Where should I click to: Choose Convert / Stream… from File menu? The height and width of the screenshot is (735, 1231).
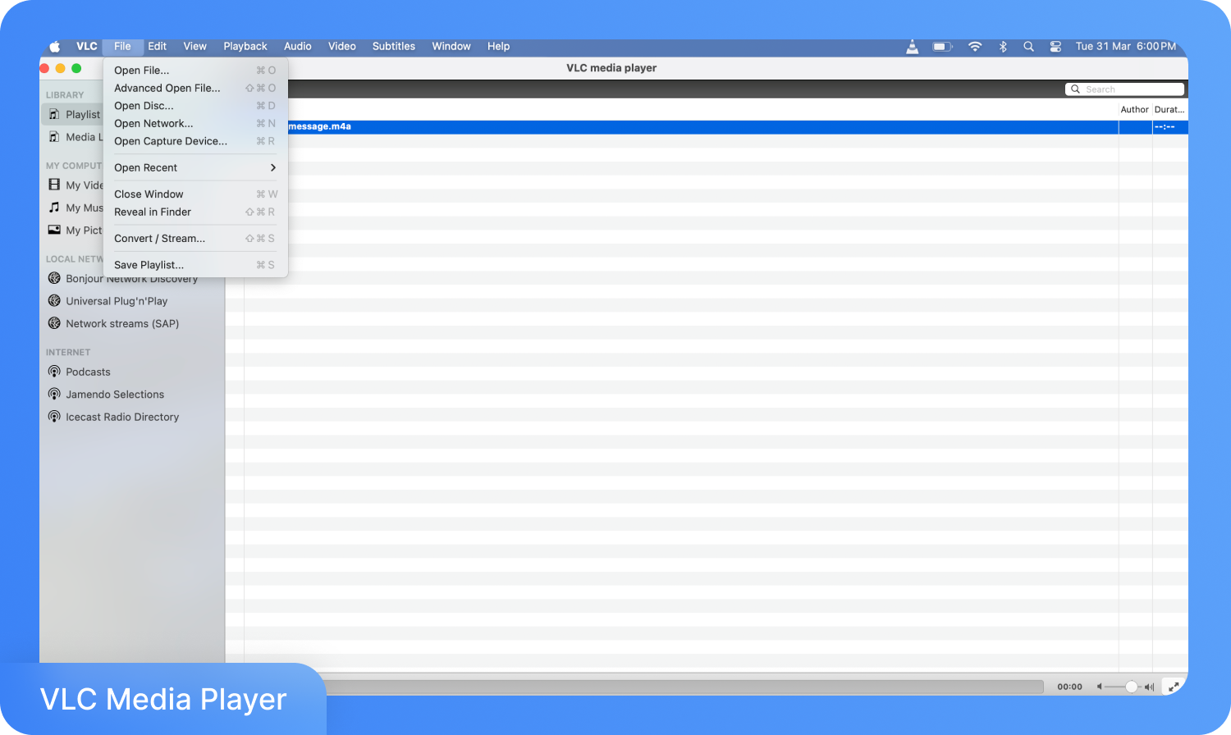pyautogui.click(x=160, y=239)
